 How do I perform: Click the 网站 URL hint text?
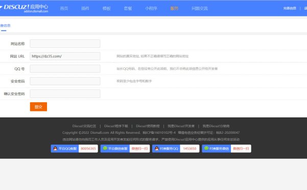click(x=153, y=56)
